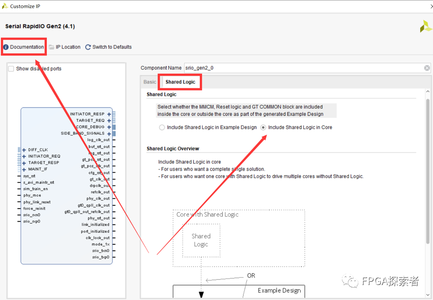The width and height of the screenshot is (433, 300).
Task: Expand the TARGET_REQ interface port
Action: [x=109, y=121]
